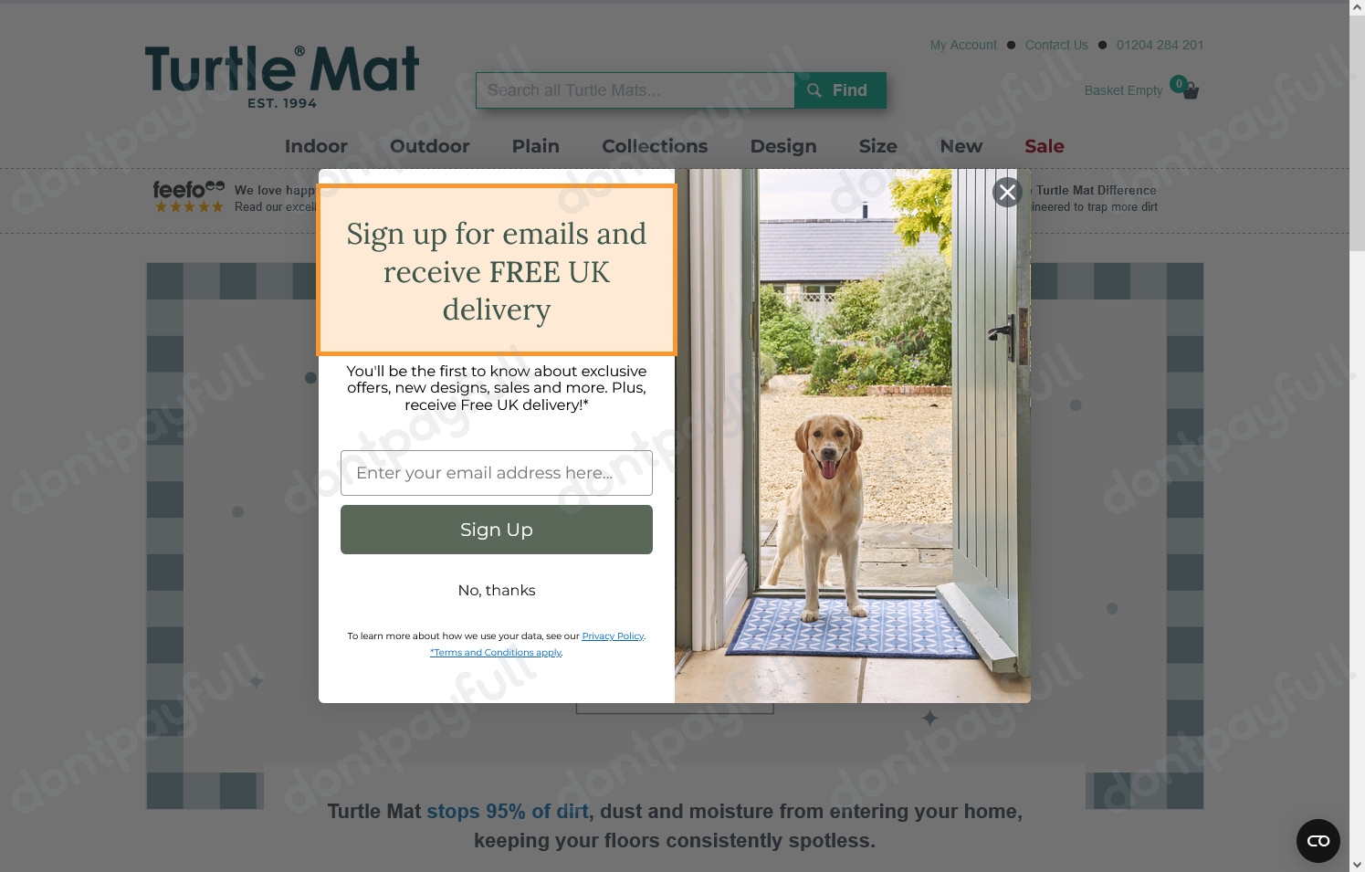Dismiss popup with No, thanks
This screenshot has width=1365, height=872.
click(x=497, y=590)
